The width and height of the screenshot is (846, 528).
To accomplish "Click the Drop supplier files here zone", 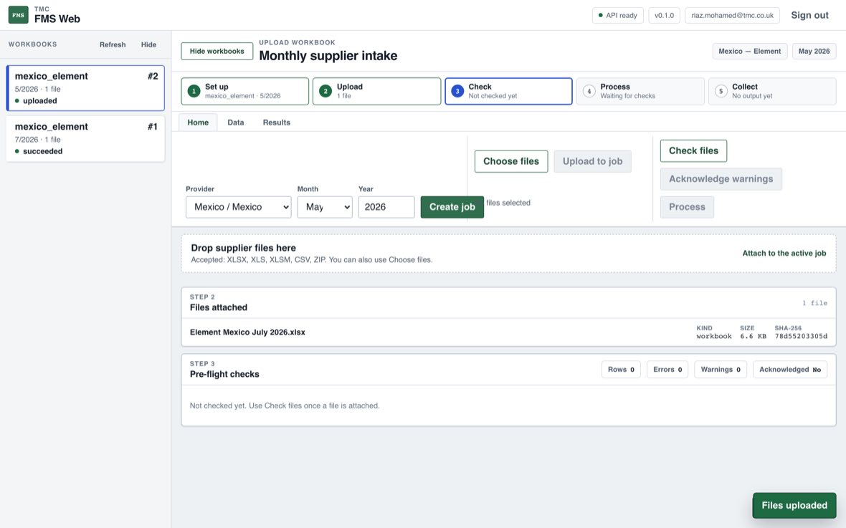I will pos(508,254).
